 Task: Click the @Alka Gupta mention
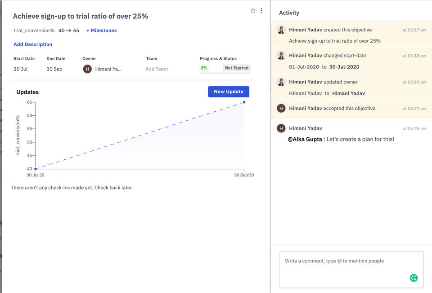pyautogui.click(x=305, y=139)
